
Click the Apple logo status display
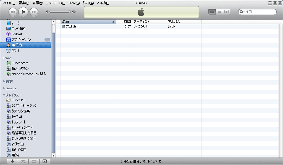tap(141, 12)
